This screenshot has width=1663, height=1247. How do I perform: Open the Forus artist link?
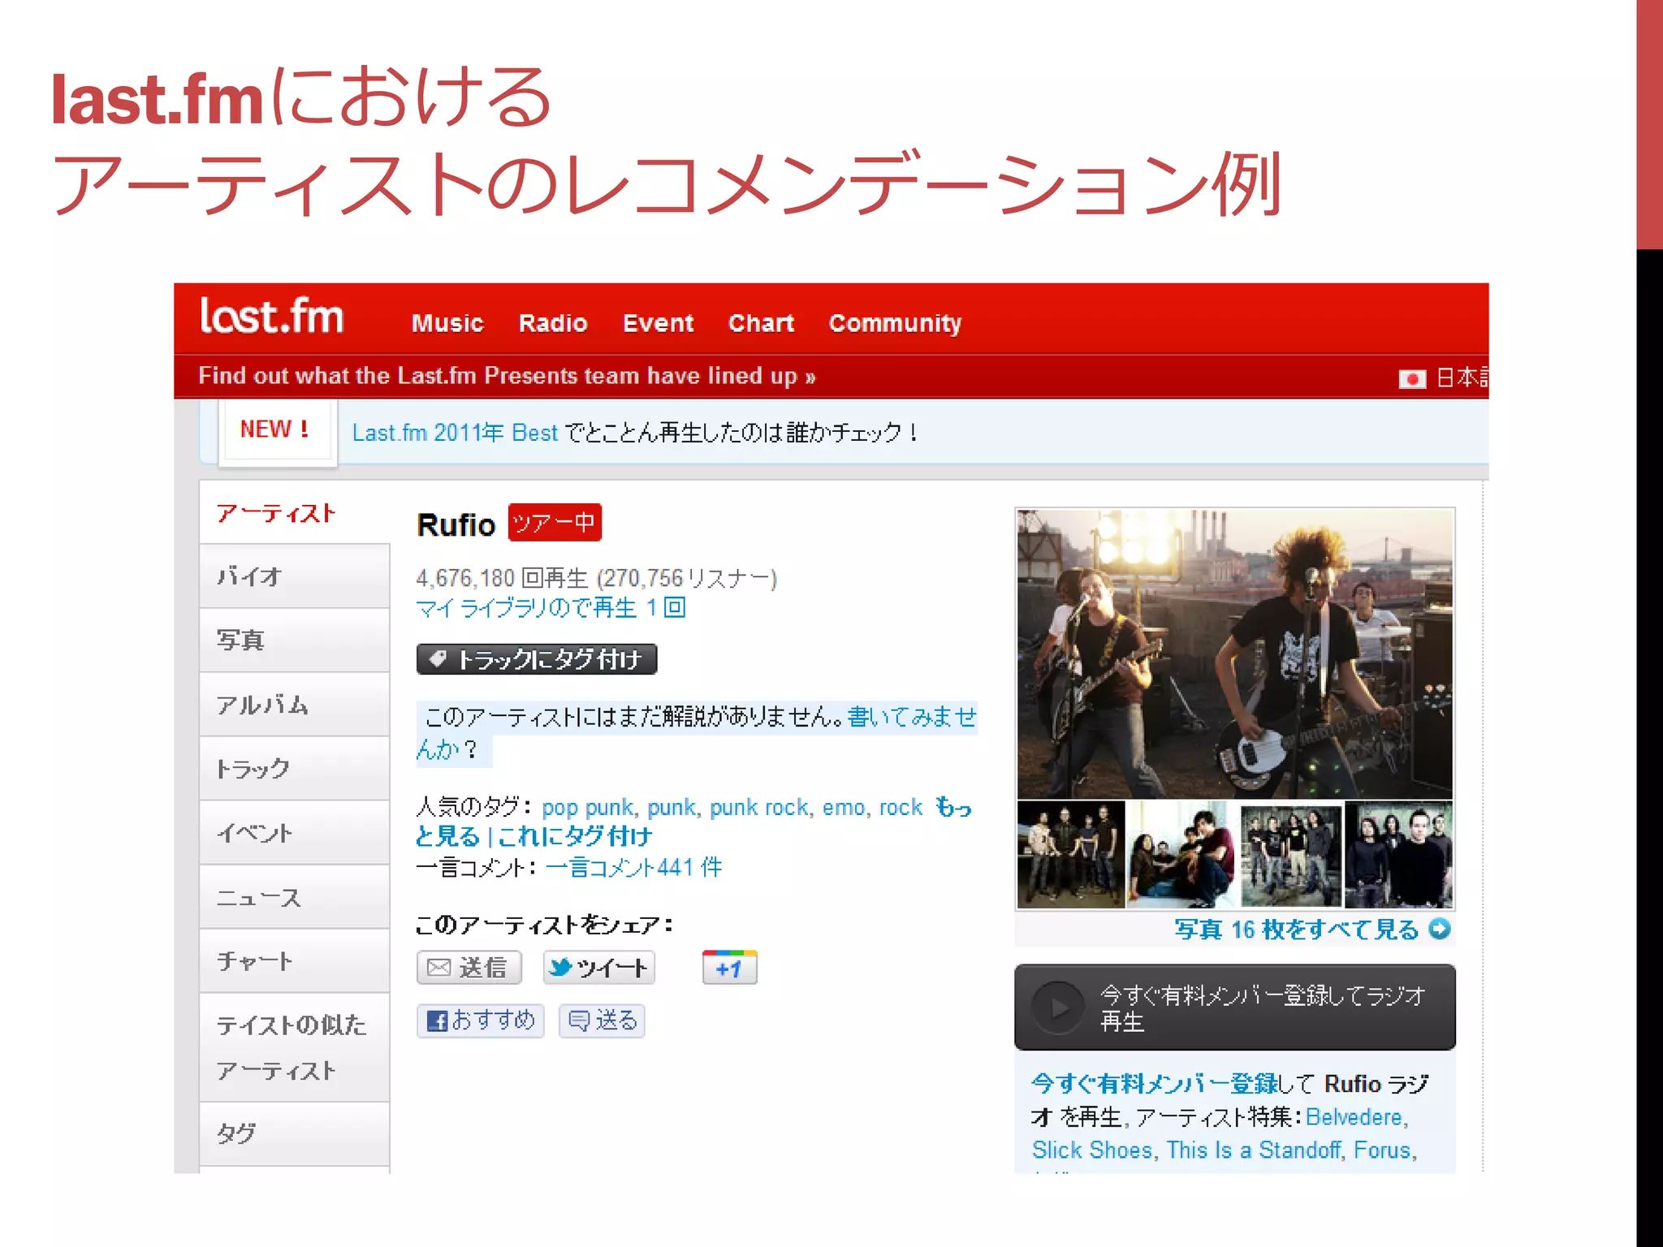coord(1382,1150)
